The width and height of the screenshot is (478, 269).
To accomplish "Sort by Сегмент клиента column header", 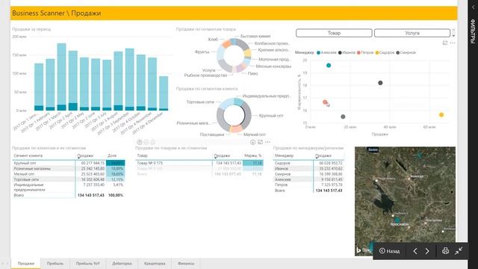I will pyautogui.click(x=28, y=155).
